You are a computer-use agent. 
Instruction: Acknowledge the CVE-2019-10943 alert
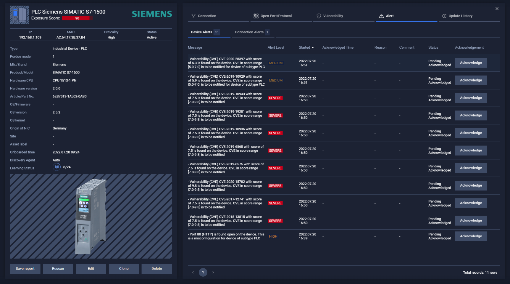point(471,98)
